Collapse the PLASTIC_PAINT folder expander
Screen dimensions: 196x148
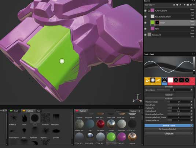[149, 11]
